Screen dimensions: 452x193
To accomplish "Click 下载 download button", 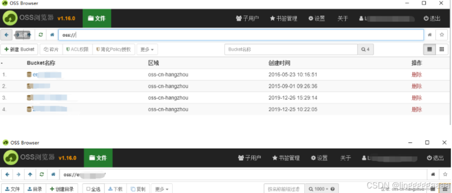I will [x=115, y=189].
